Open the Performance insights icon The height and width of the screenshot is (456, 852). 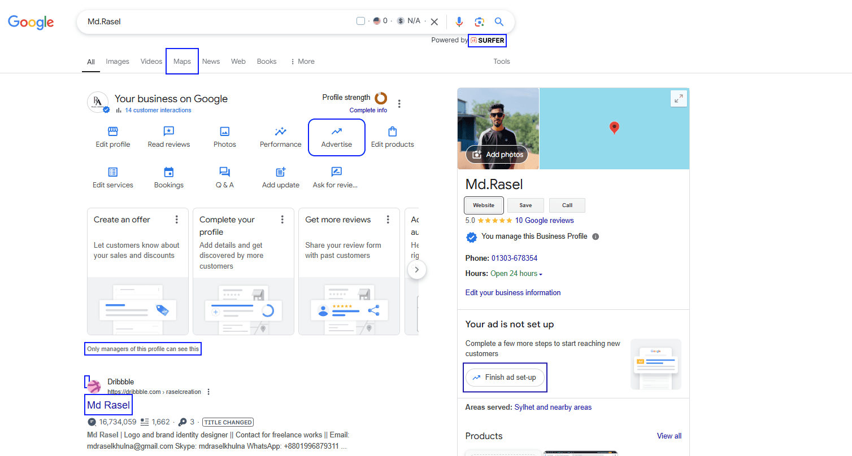pos(280,132)
